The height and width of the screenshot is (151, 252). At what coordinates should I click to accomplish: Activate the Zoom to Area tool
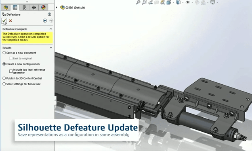click(x=144, y=2)
